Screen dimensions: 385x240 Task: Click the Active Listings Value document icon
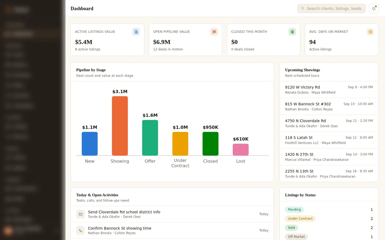pyautogui.click(x=136, y=32)
